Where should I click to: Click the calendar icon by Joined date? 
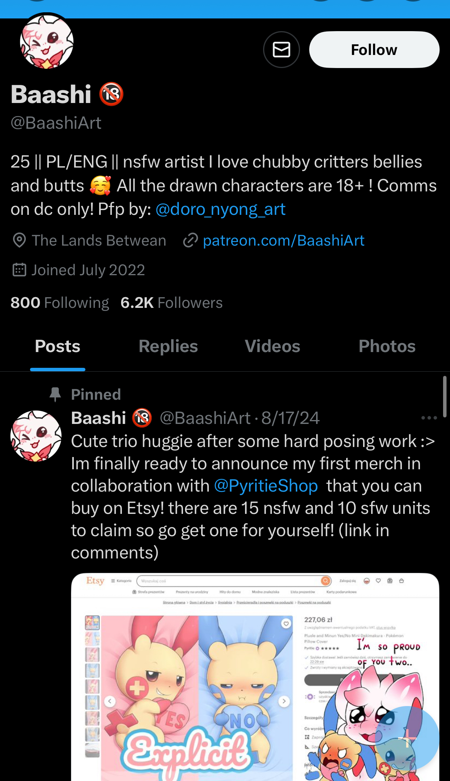pos(19,270)
